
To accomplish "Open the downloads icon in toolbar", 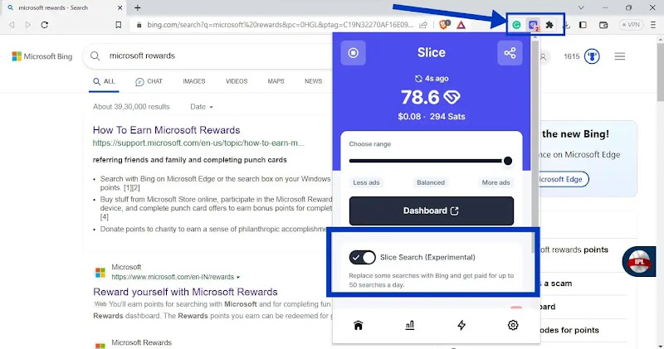I will click(x=567, y=25).
